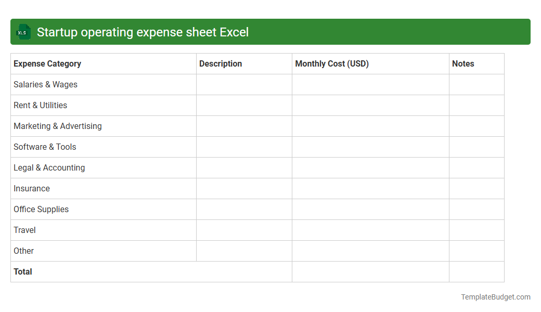Screen dimensions: 541x312
Task: Click the Rent & Utilities cell
Action: point(40,105)
